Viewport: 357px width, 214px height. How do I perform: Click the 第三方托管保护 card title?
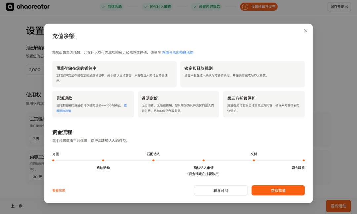(241, 98)
